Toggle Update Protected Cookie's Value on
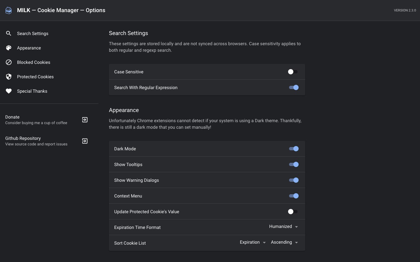This screenshot has width=420, height=262. click(x=293, y=212)
